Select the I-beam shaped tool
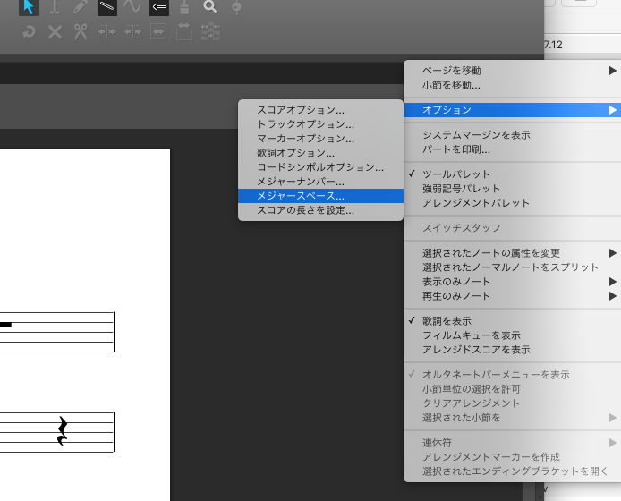This screenshot has height=501, width=621. (x=55, y=7)
